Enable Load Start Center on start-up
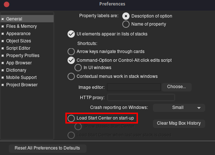The image size is (215, 155). pos(71,118)
